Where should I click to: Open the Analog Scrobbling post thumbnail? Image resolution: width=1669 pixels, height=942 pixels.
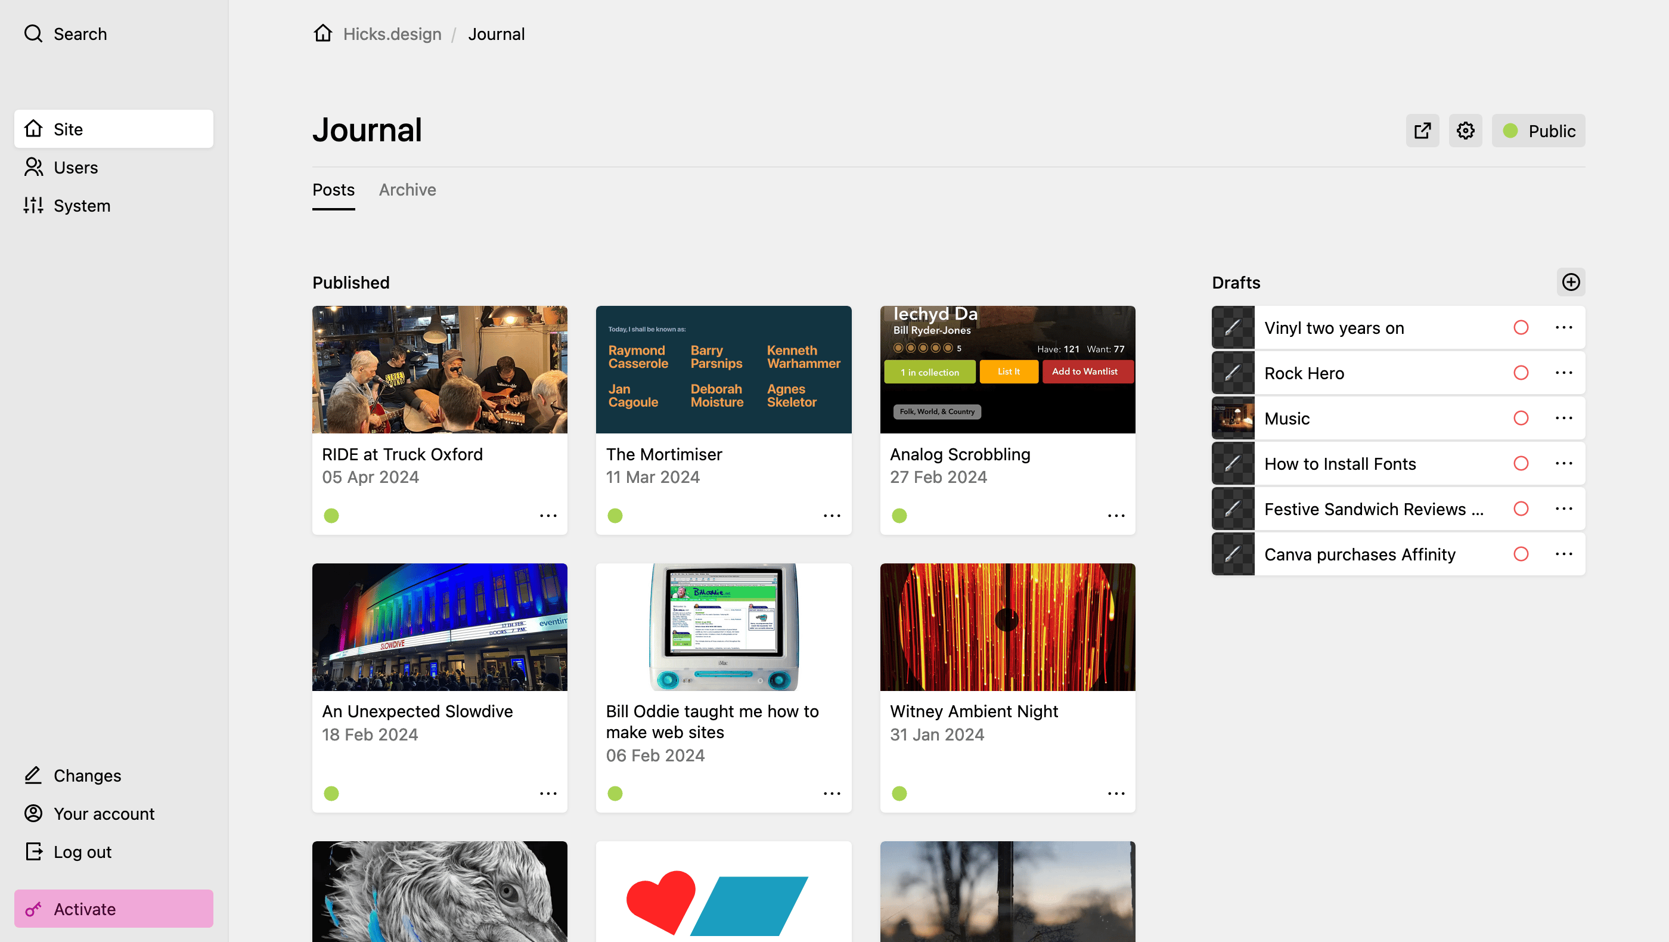[1007, 369]
